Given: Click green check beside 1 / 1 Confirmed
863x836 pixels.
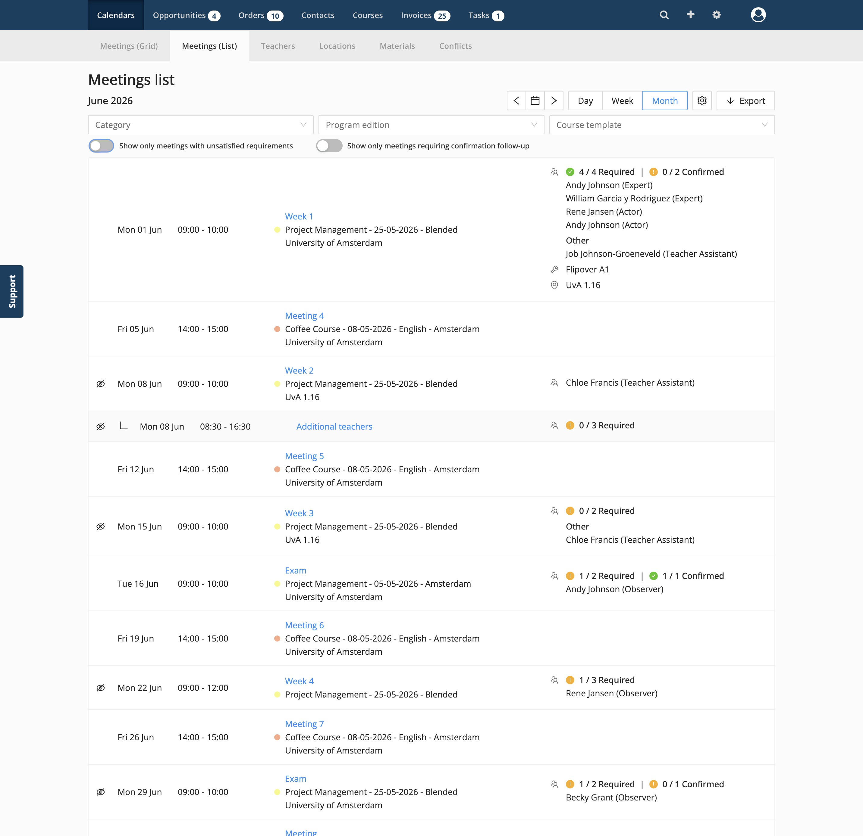Looking at the screenshot, I should (x=653, y=576).
